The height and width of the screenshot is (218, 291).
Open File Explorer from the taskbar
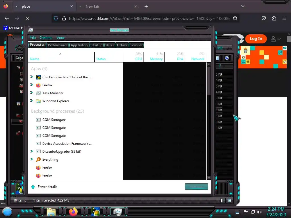tap(51, 212)
